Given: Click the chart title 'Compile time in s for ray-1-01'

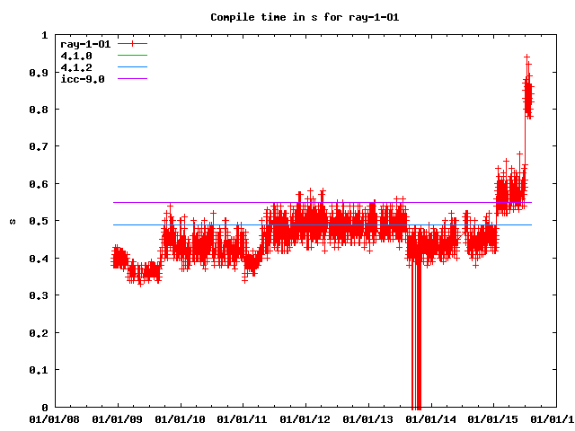Looking at the screenshot, I should pyautogui.click(x=287, y=17).
